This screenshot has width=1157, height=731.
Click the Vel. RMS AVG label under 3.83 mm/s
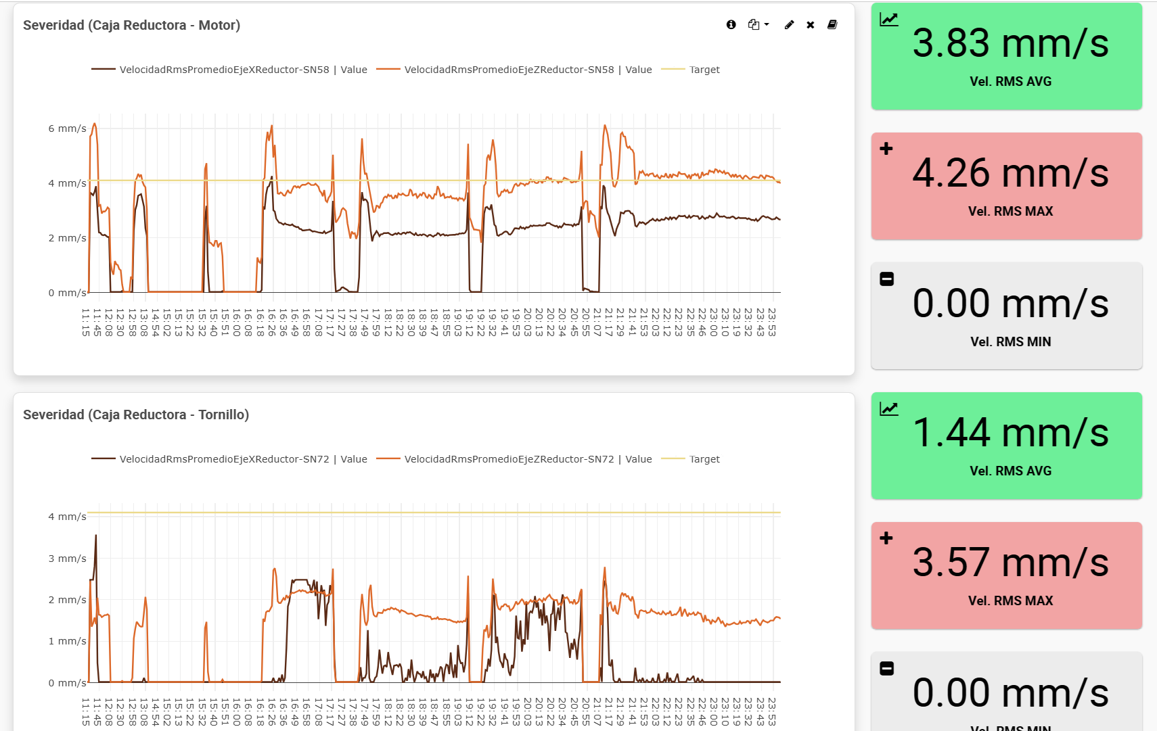tap(1011, 82)
